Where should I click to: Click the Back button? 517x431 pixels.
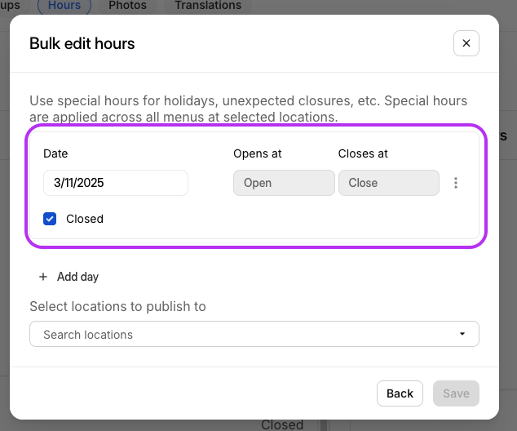(x=400, y=393)
